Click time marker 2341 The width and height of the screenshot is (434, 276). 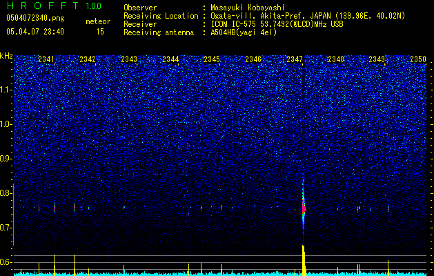pos(46,59)
